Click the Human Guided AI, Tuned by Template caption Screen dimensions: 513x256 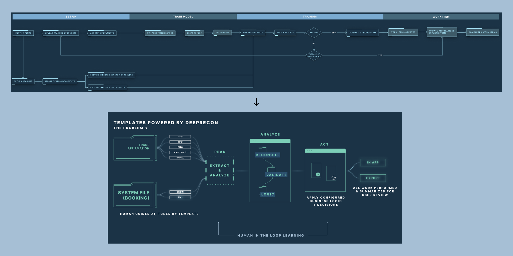click(x=159, y=214)
